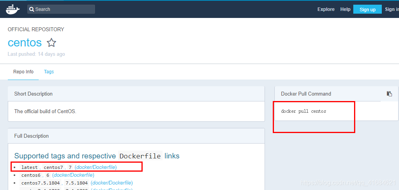Switch to the Tags tab
This screenshot has width=399, height=190.
click(49, 72)
